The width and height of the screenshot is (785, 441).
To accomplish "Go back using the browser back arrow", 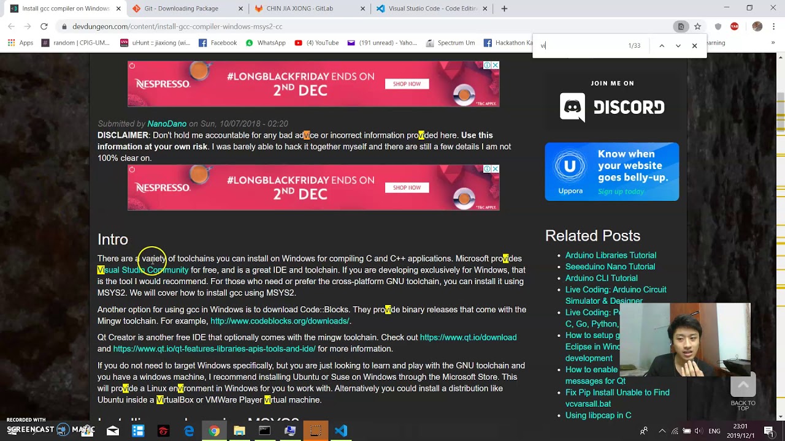I will tap(12, 26).
